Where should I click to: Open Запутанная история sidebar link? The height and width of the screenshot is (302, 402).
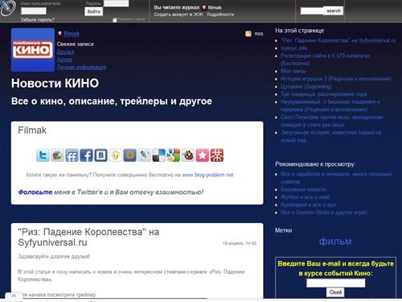click(331, 136)
